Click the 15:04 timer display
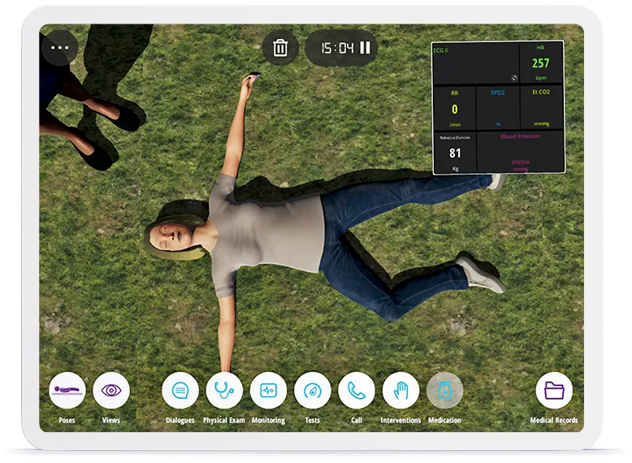 (x=338, y=49)
